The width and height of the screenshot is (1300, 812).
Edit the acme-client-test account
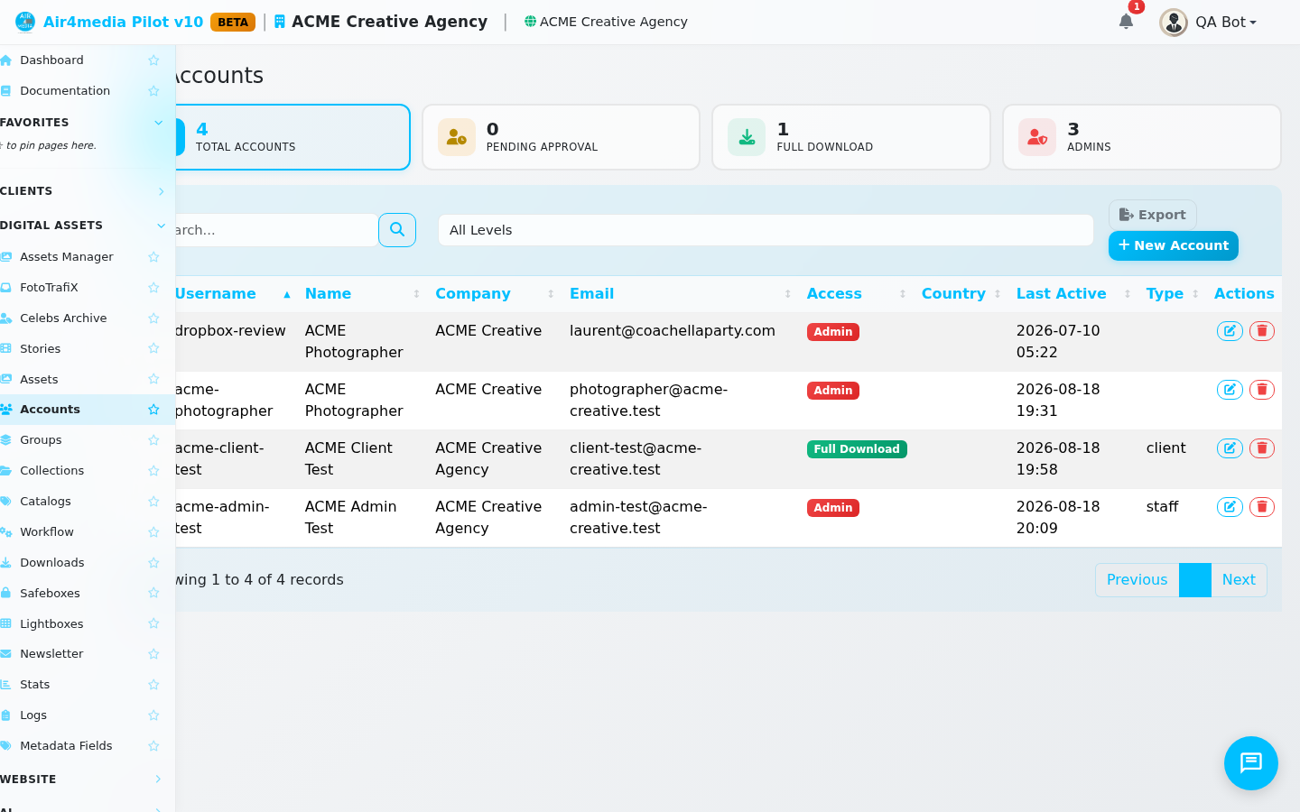tap(1230, 448)
